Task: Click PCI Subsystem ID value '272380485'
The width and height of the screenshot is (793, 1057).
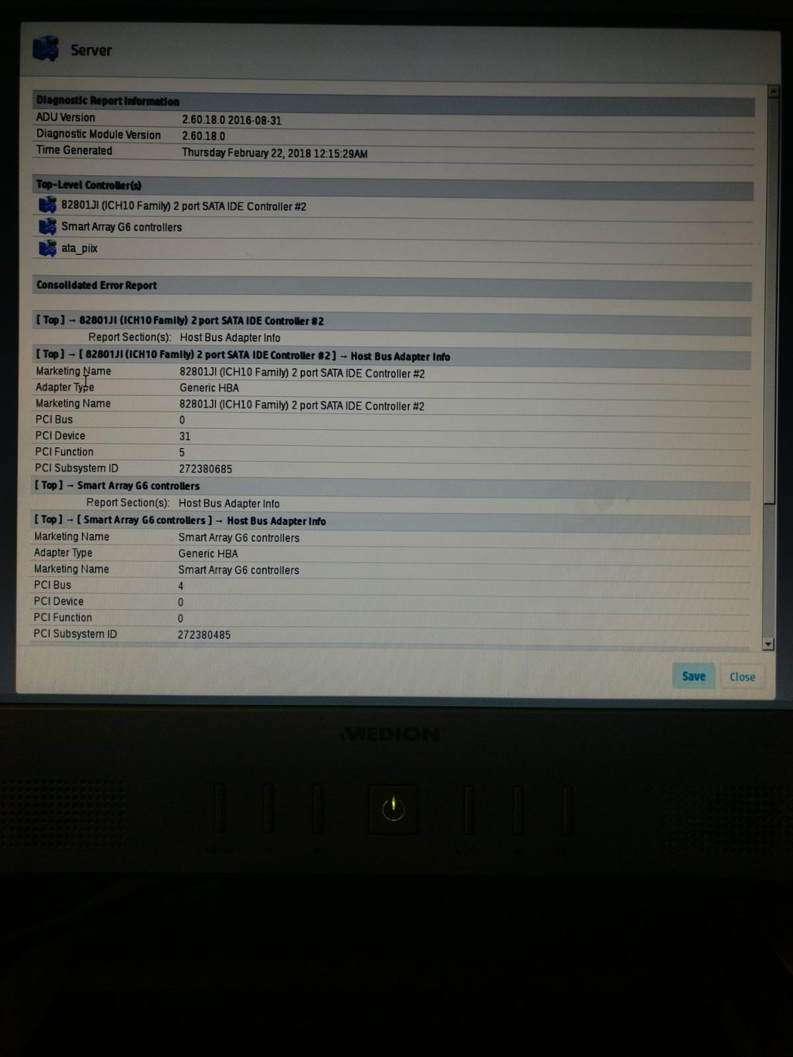Action: [x=204, y=635]
